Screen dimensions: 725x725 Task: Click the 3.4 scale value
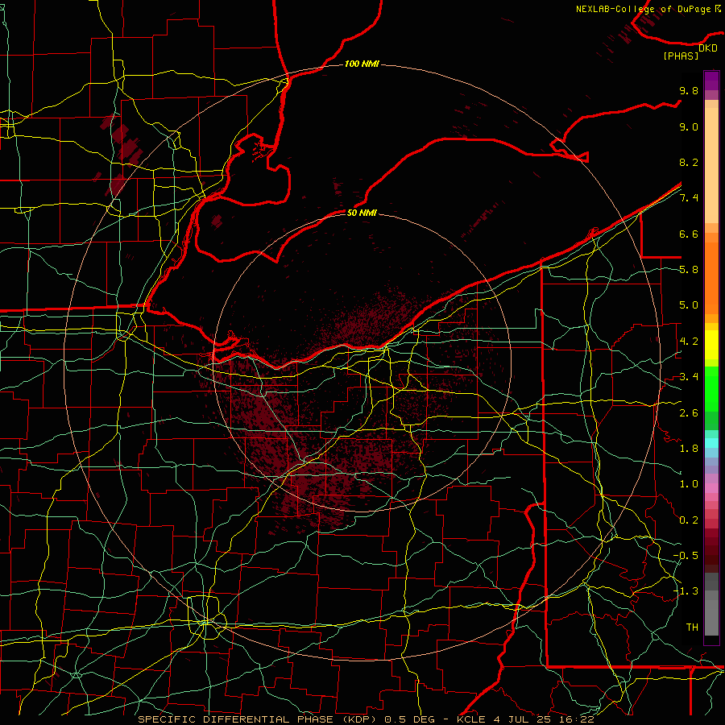click(x=689, y=377)
